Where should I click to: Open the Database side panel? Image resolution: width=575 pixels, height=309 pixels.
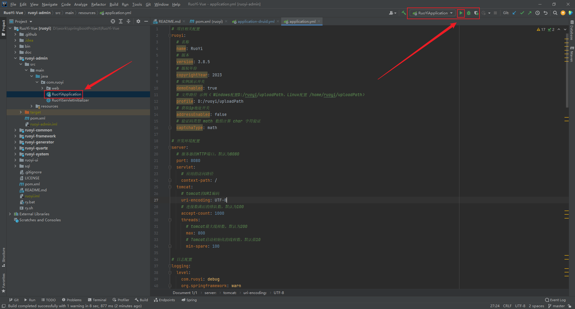(572, 31)
